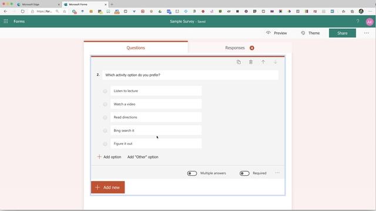Switch to the Questions tab
The height and width of the screenshot is (211, 376).
[136, 47]
